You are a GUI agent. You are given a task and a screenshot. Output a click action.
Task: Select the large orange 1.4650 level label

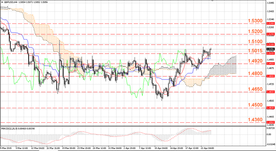pos(255,89)
